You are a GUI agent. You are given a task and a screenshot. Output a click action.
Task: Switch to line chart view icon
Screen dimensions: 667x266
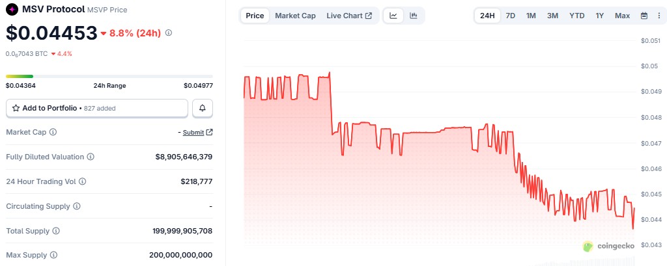coord(393,16)
